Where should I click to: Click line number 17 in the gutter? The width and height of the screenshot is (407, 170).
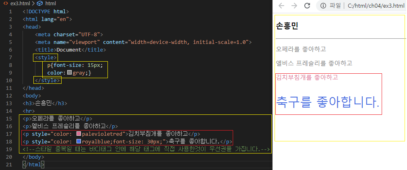[9, 134]
